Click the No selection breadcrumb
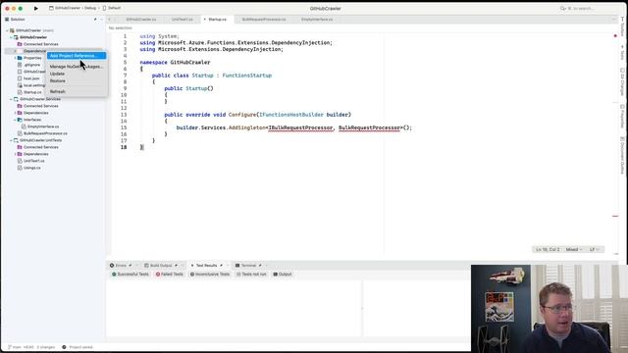 click(120, 28)
